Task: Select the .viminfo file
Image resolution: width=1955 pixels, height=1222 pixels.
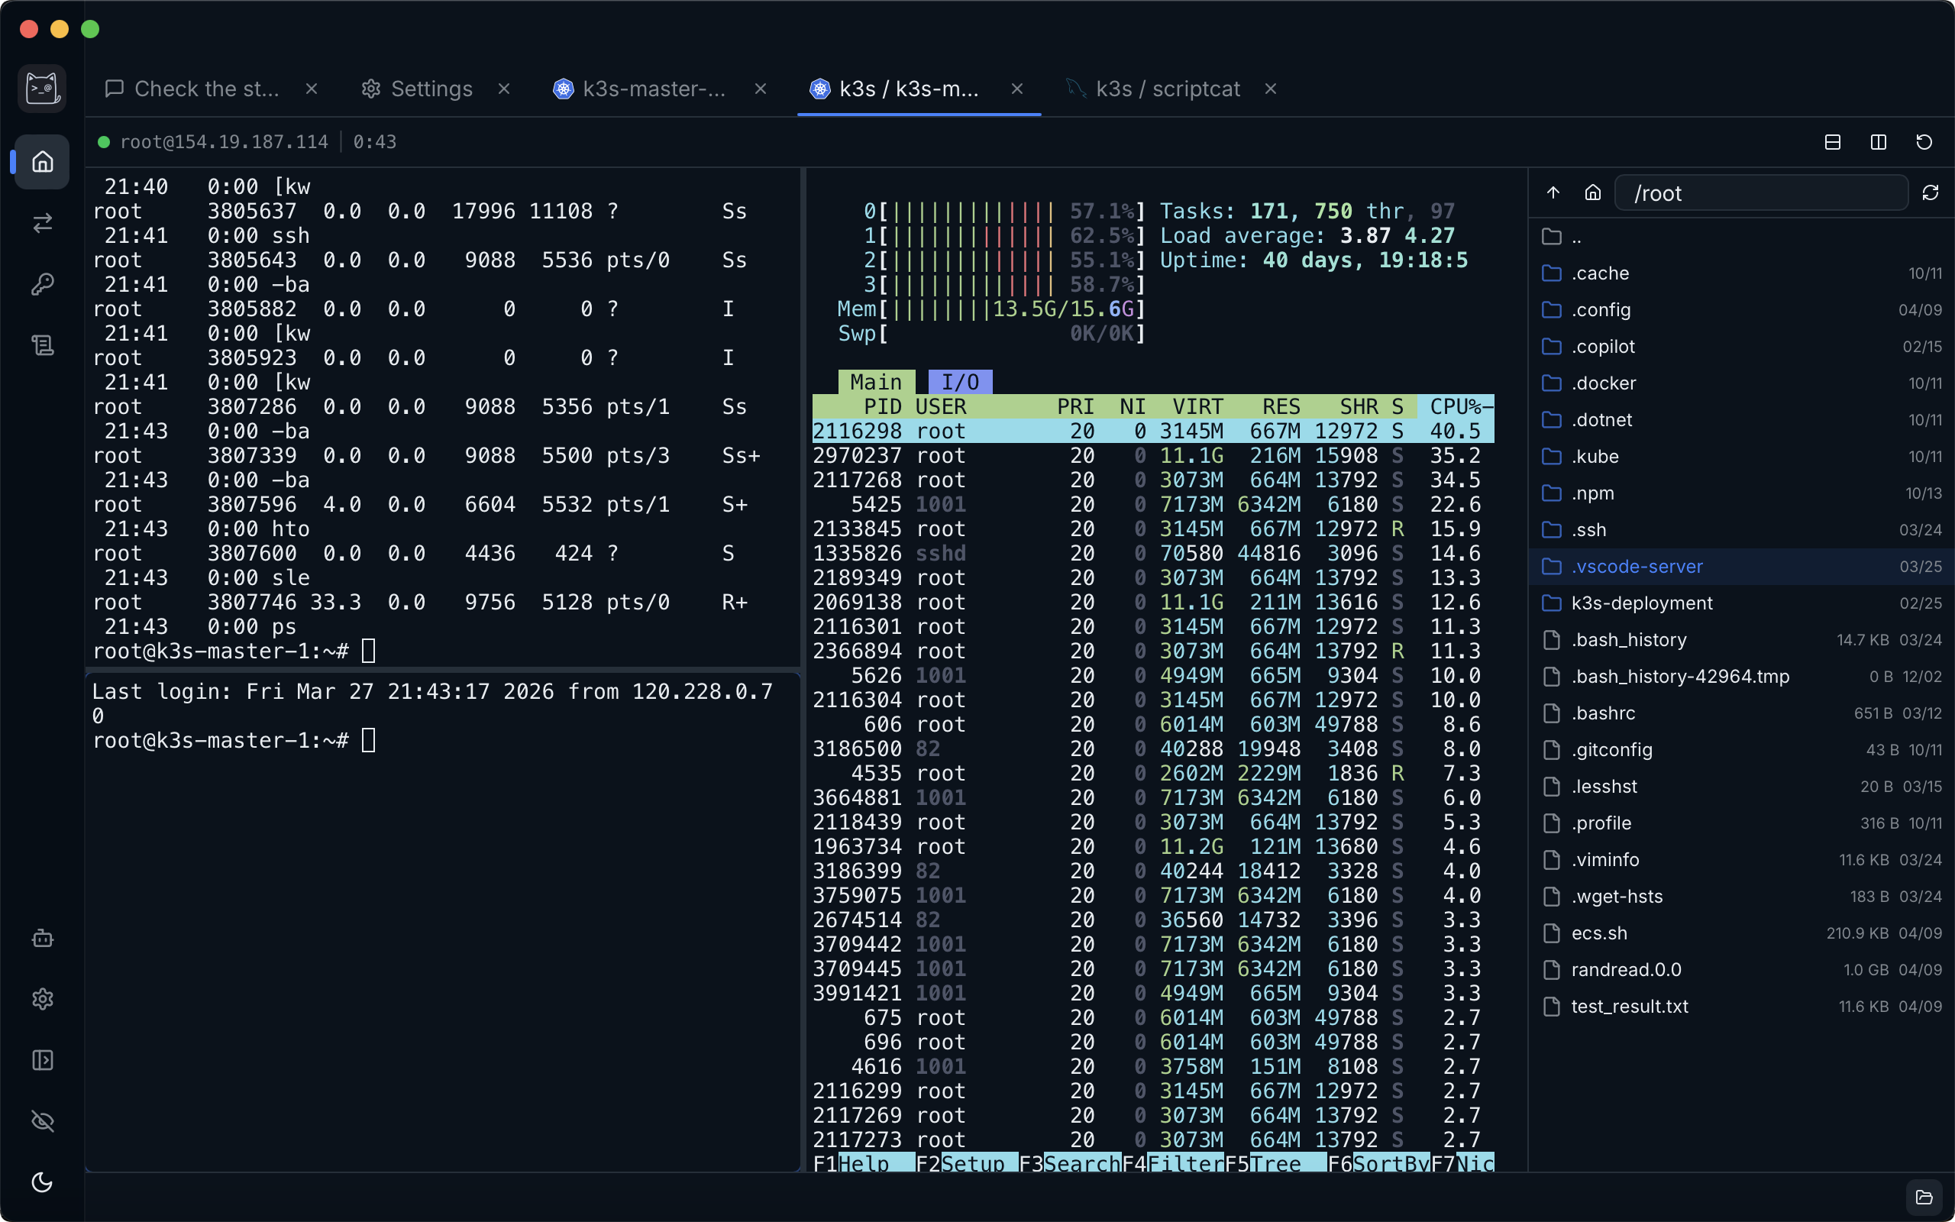Action: (x=1741, y=860)
